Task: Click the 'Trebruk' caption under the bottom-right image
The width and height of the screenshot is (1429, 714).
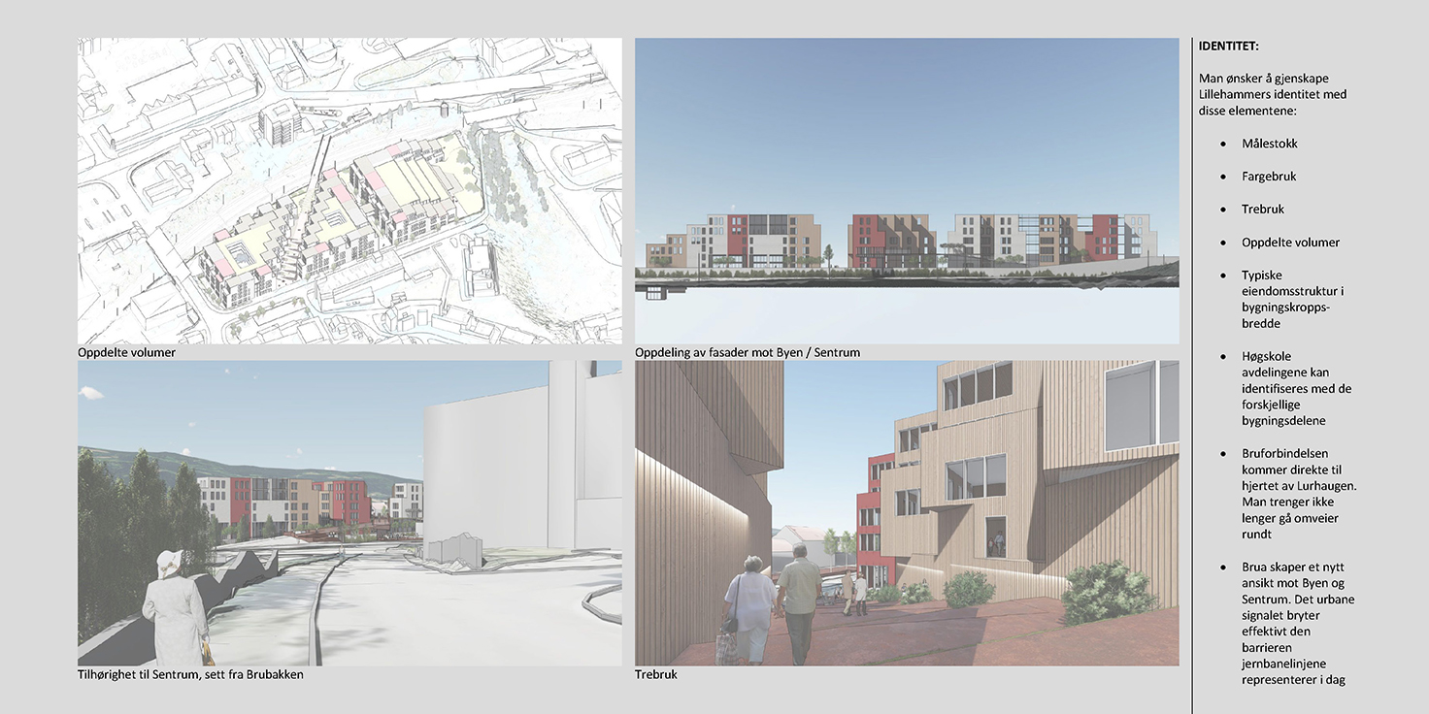Action: [656, 674]
